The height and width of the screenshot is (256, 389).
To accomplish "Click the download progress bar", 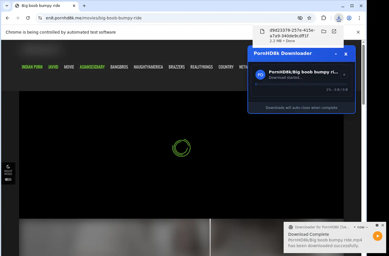I will click(301, 84).
